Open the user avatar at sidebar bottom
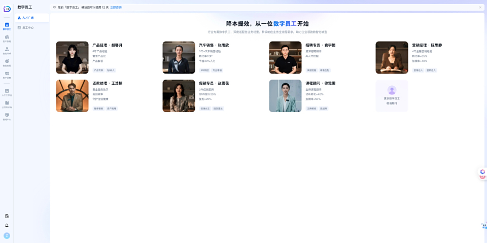The height and width of the screenshot is (243, 487). (7, 235)
